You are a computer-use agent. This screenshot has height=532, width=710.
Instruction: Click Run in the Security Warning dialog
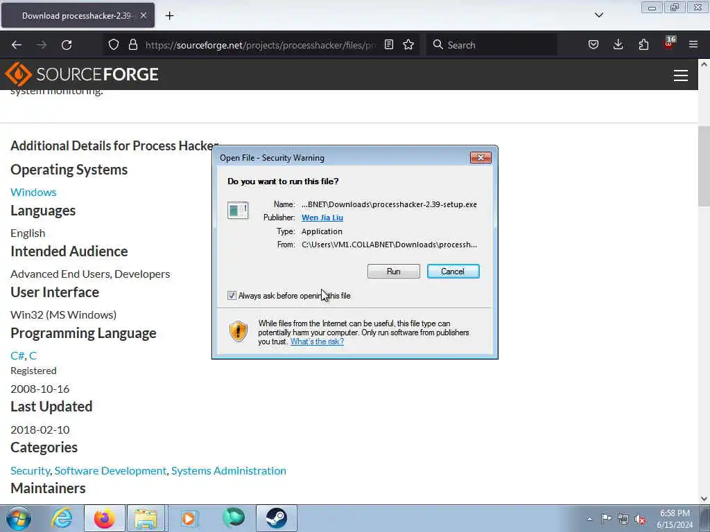coord(394,272)
